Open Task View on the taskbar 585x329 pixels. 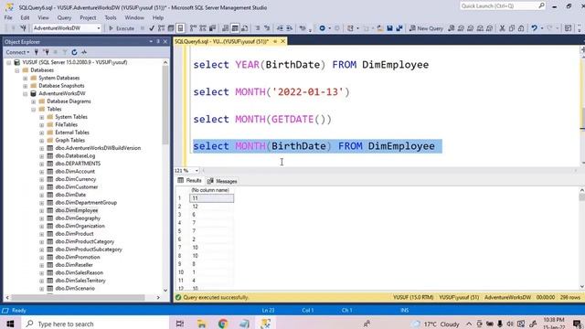tap(180, 324)
